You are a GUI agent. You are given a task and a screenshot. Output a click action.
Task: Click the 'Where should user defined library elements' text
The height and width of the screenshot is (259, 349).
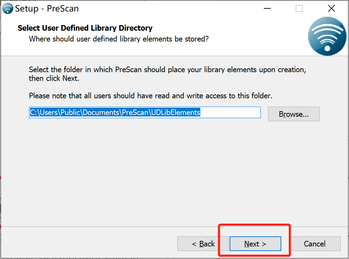(119, 39)
